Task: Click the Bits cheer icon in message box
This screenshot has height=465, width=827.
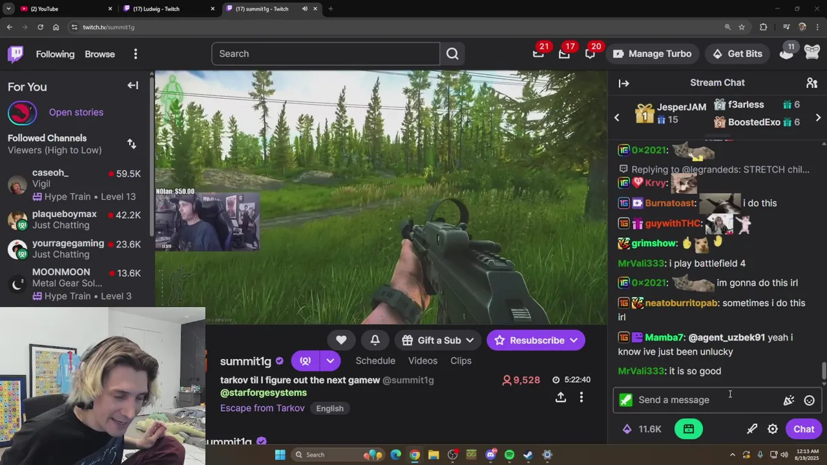Action: pos(788,400)
